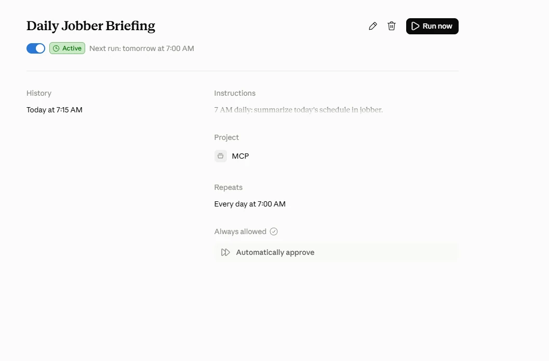Click the green Active status badge
The image size is (549, 361).
point(67,48)
